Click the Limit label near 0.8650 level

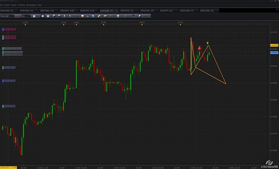[x=9, y=81]
